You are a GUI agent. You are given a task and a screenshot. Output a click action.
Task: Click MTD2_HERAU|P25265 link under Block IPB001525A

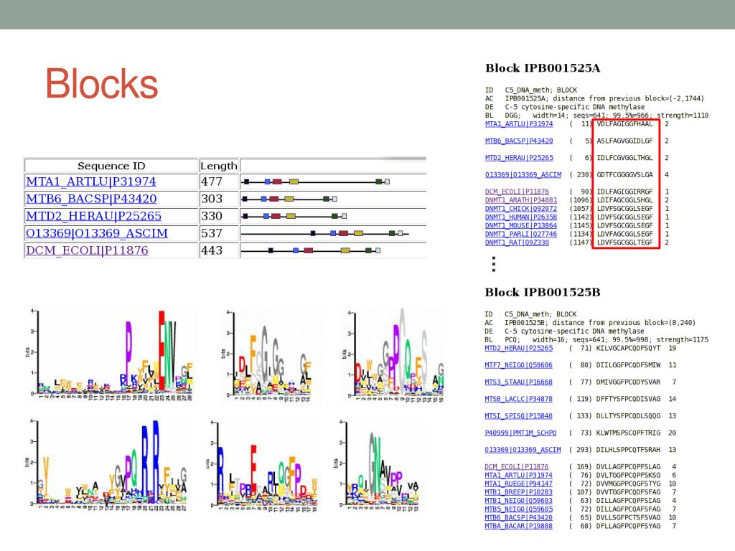tap(519, 158)
